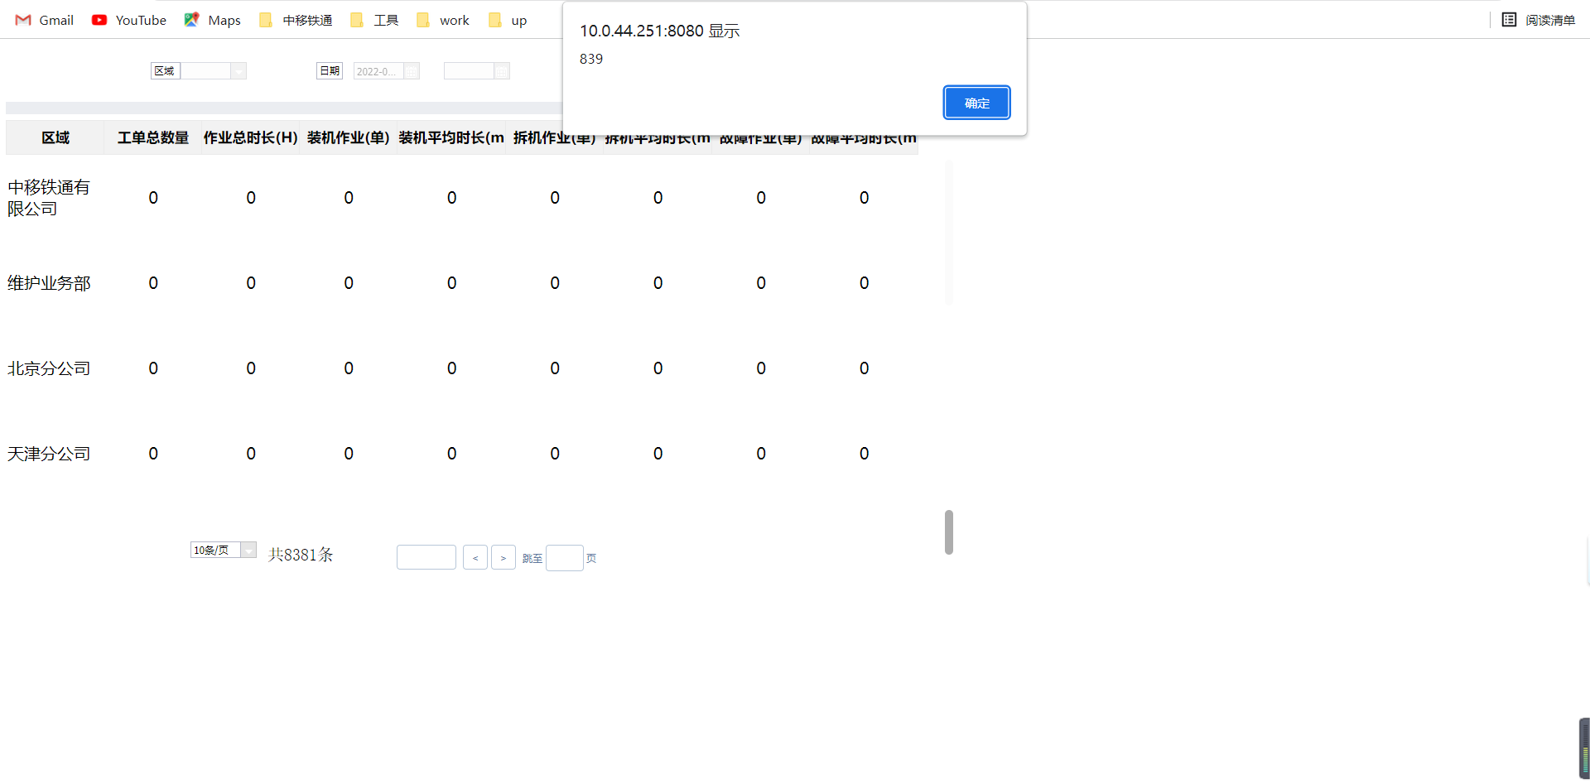
Task: Open the Maps bookmark
Action: 213,20
